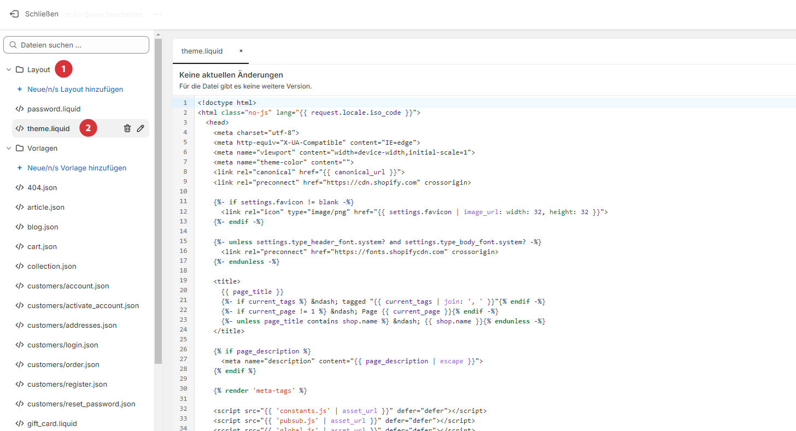Click the <title> tag line in editor

tap(227, 281)
